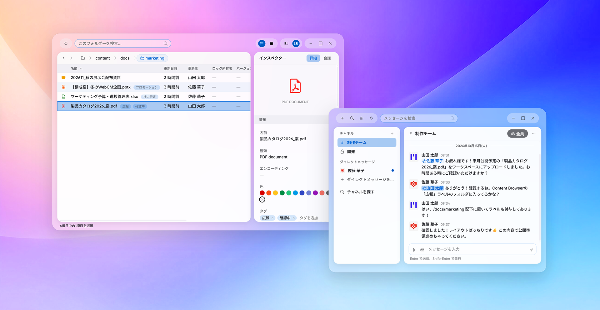The image size is (600, 310).
Task: Show 全員 members of the channel
Action: point(517,134)
